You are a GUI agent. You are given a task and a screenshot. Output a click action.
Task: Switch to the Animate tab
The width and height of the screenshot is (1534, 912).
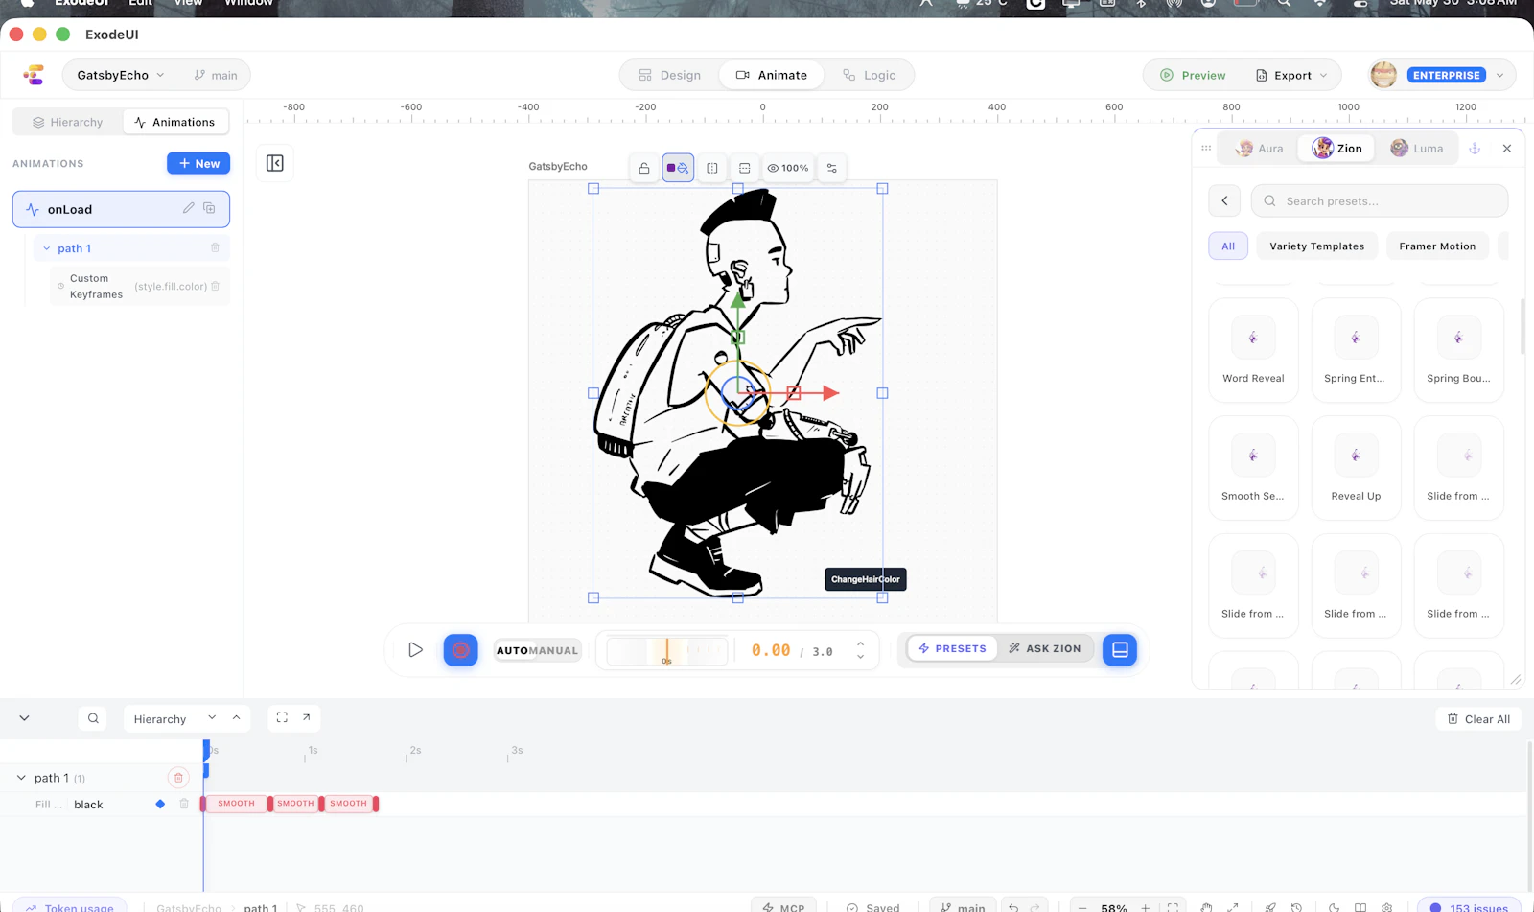(772, 75)
